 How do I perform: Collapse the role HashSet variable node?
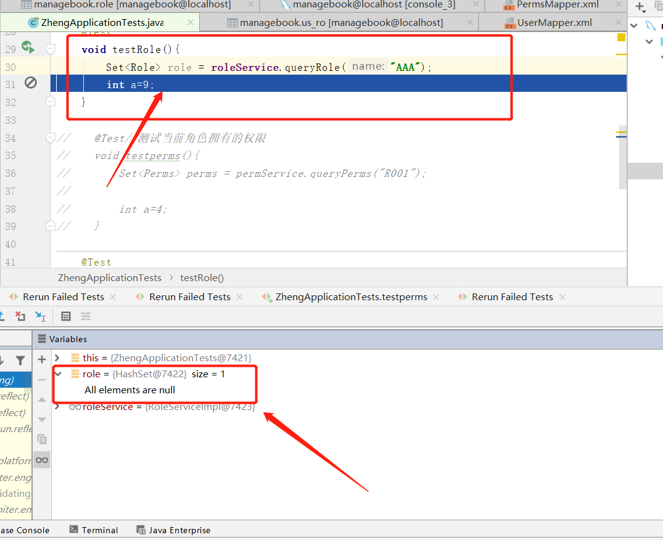(58, 374)
